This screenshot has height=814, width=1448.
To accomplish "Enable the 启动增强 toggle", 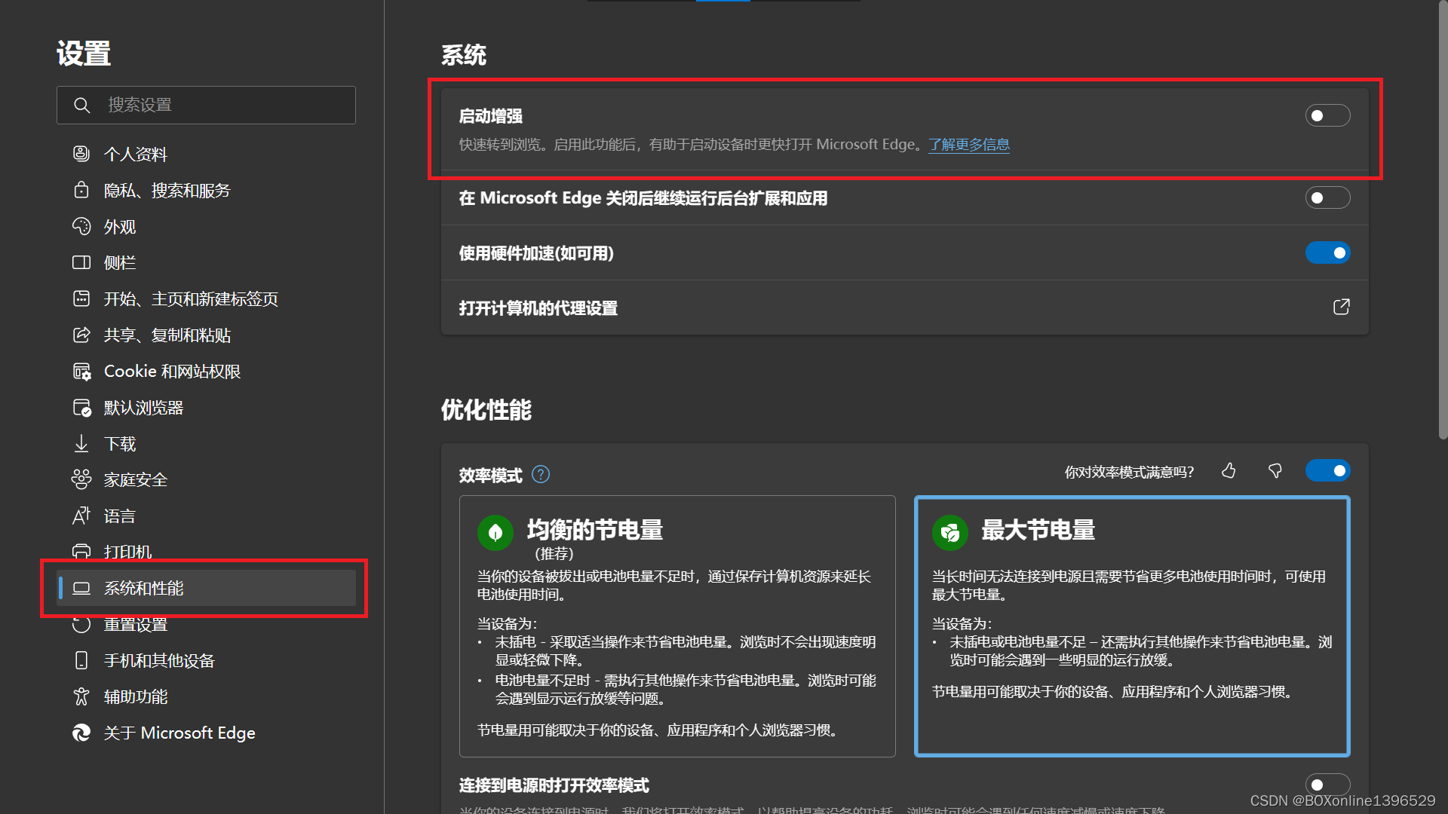I will click(1327, 115).
